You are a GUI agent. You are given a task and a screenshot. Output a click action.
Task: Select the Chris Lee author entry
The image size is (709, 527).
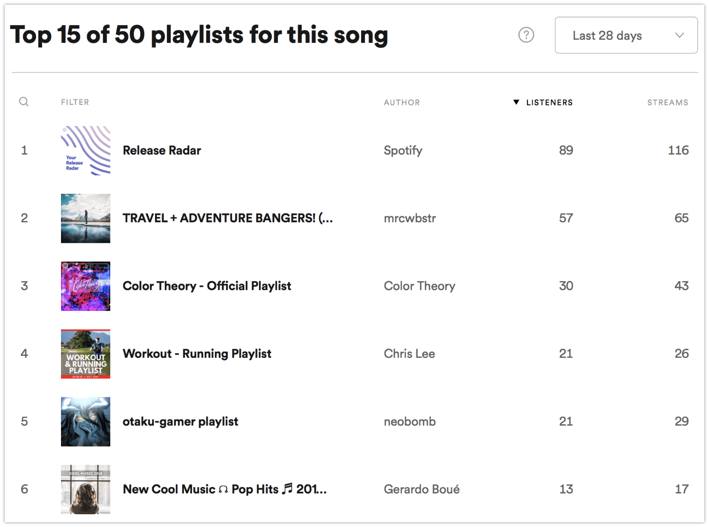click(409, 354)
